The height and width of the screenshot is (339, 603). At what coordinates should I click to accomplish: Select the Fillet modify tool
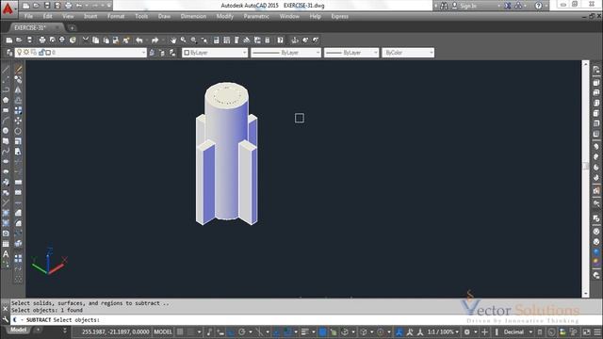18,223
